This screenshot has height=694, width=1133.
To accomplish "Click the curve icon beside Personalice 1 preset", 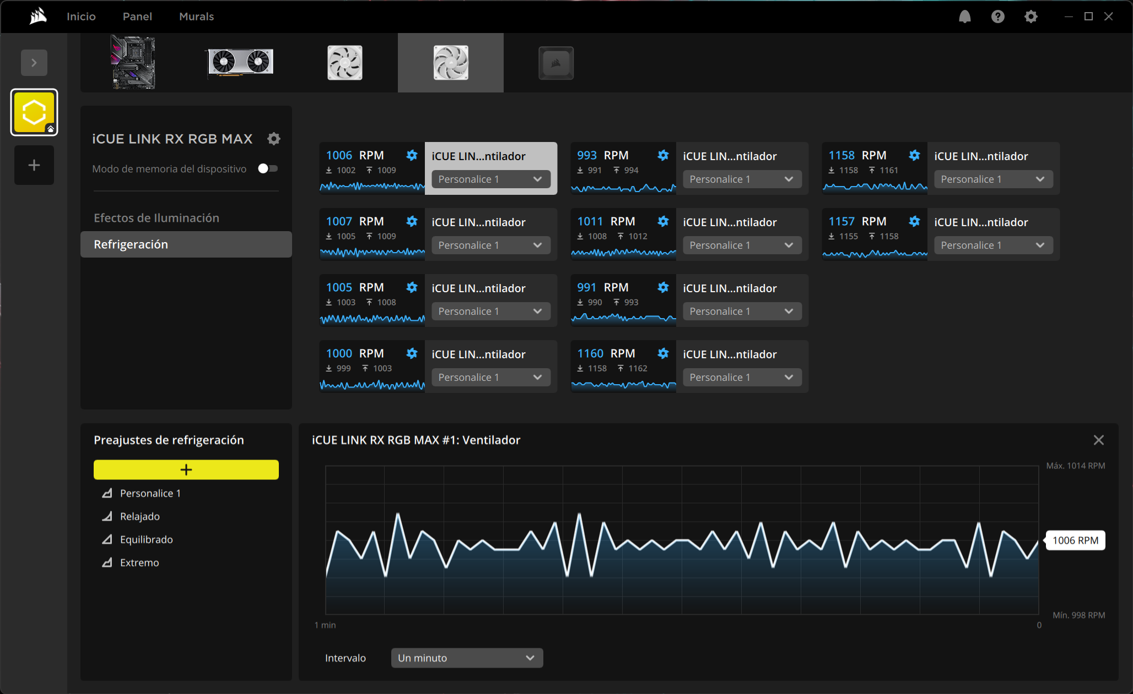I will [107, 493].
